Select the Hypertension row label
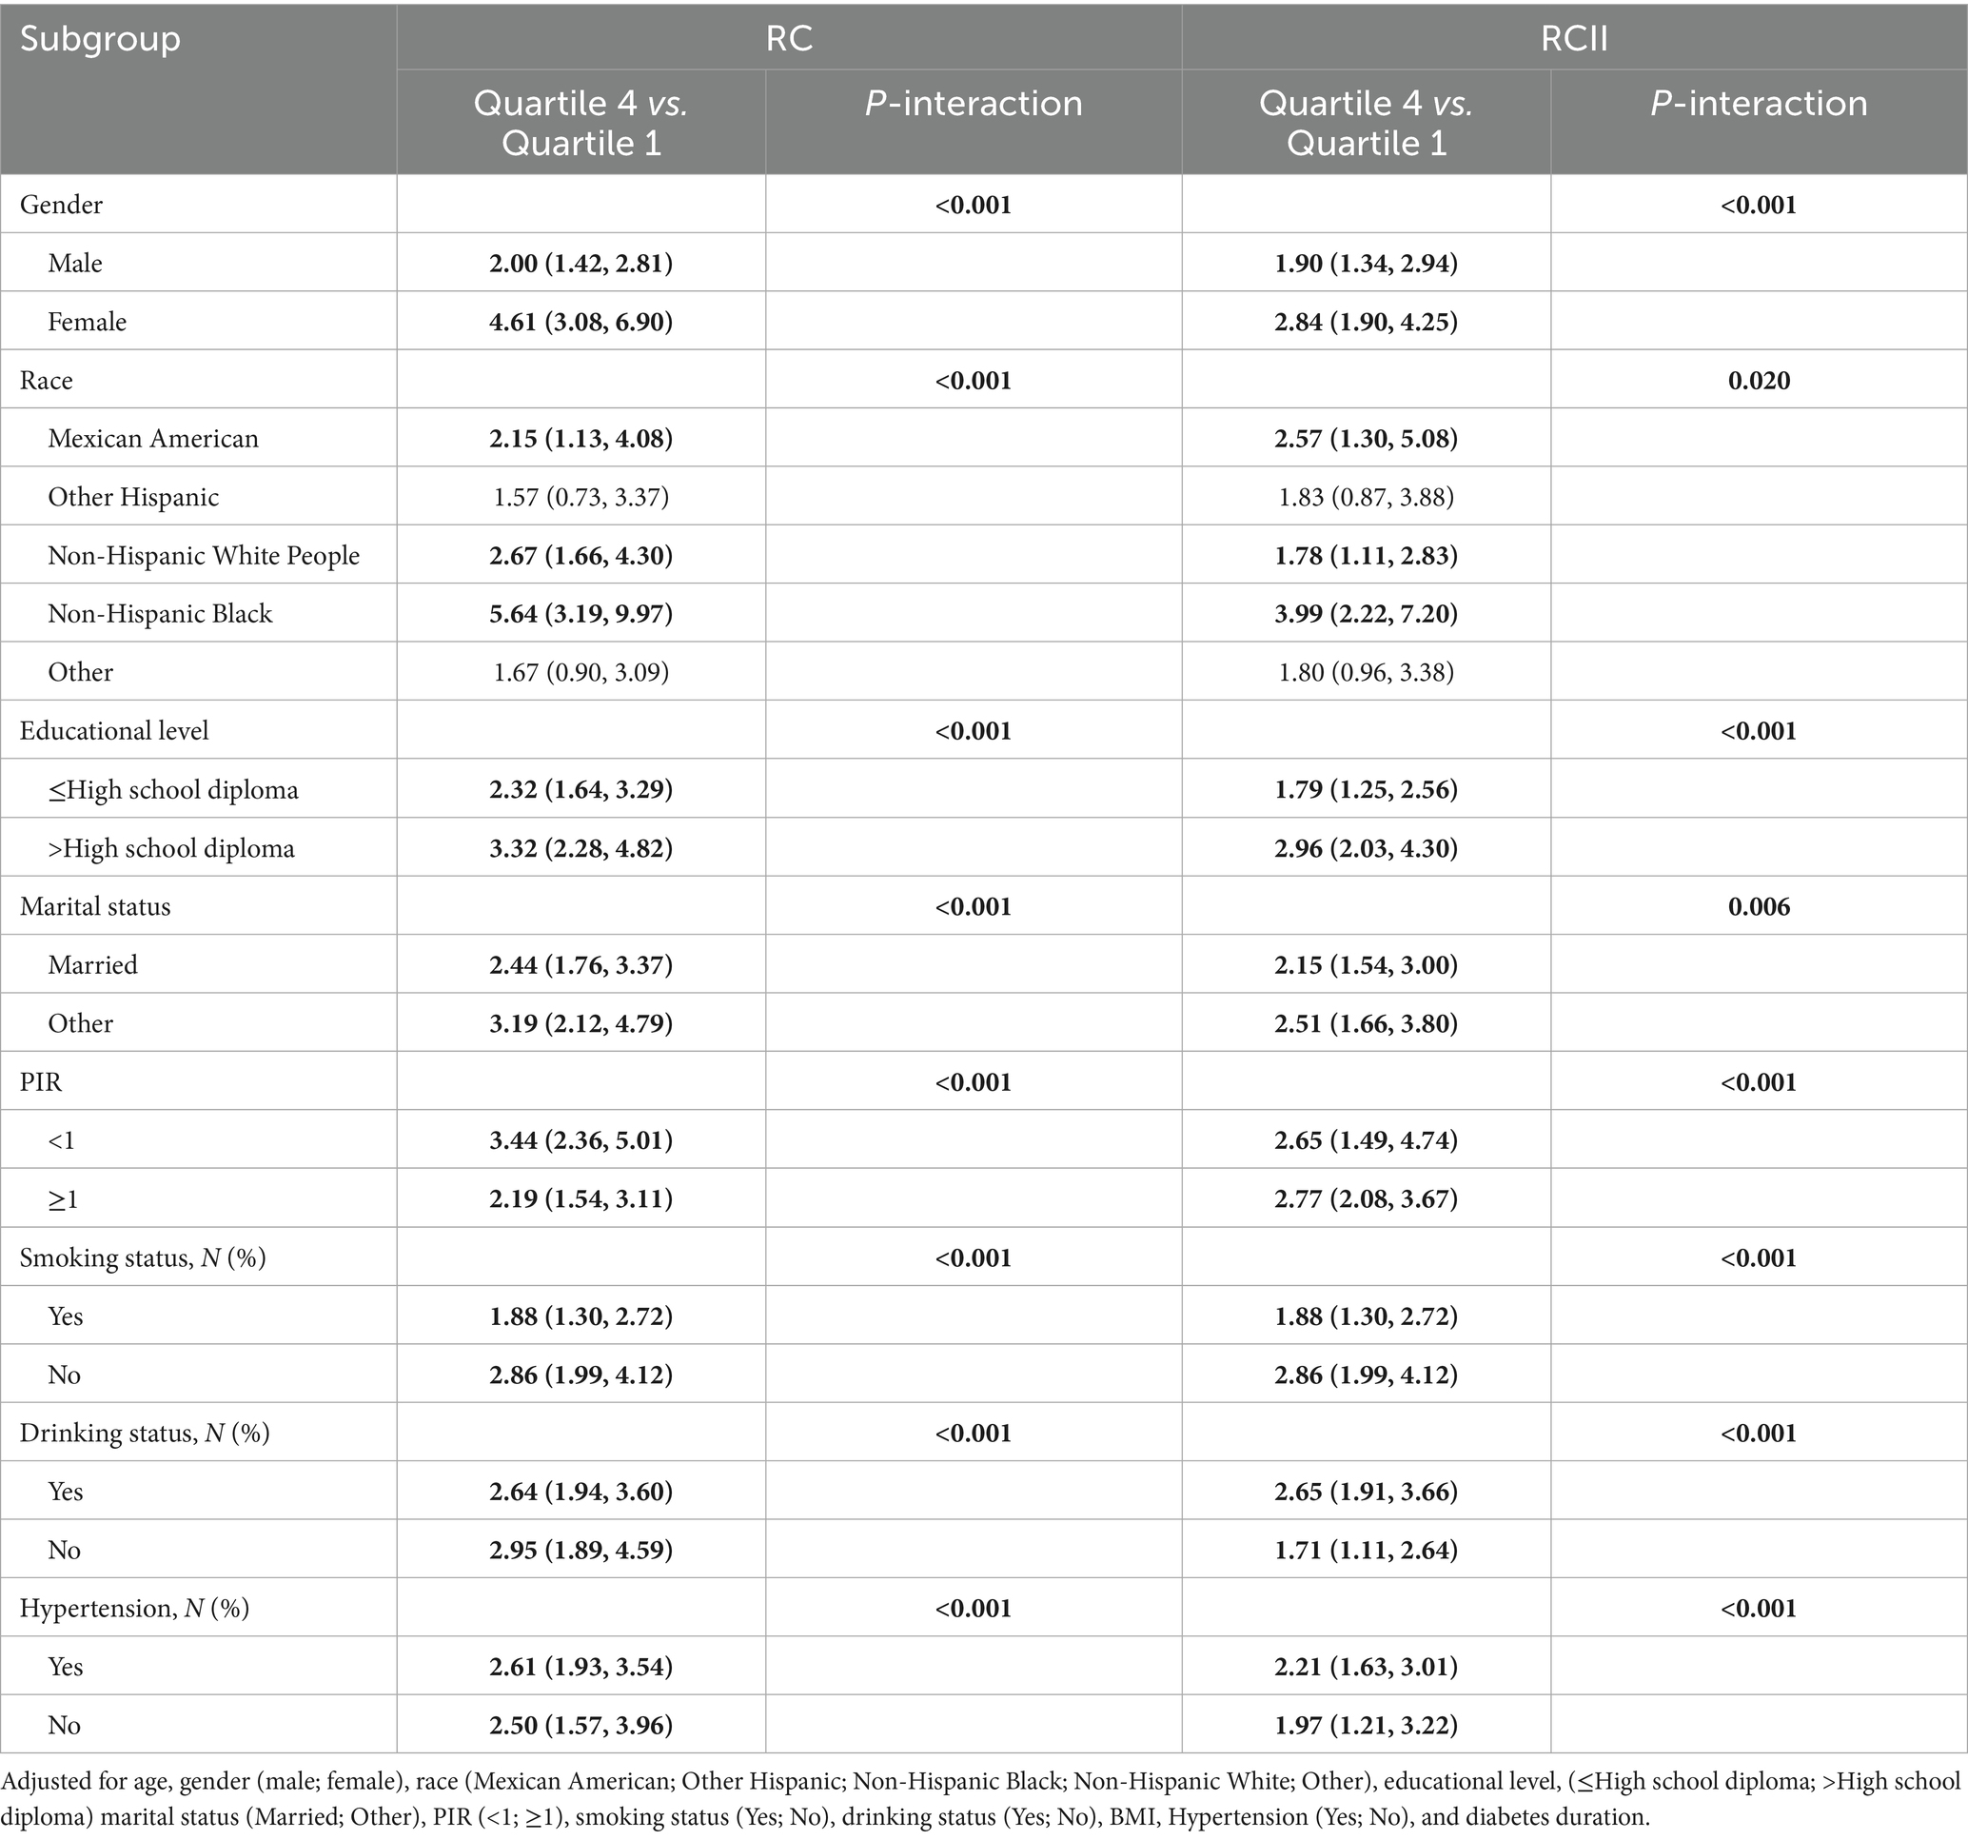The height and width of the screenshot is (1840, 1968). (134, 1609)
